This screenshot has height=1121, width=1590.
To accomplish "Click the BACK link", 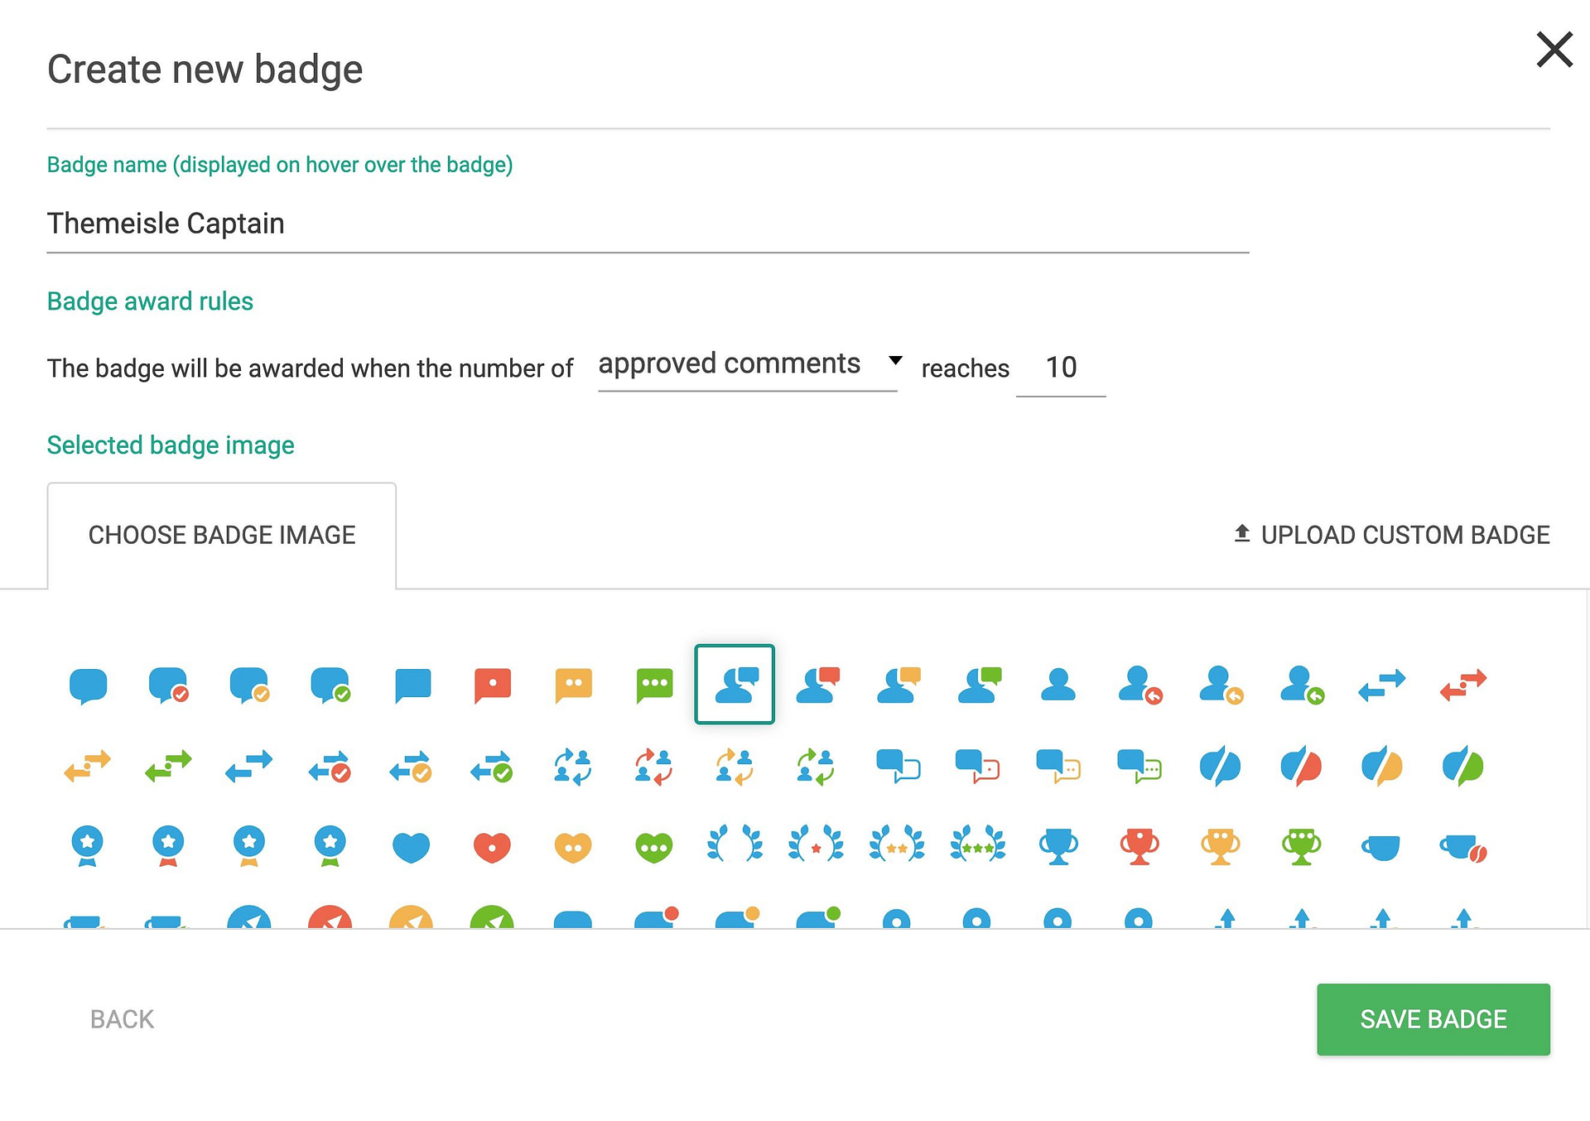I will click(x=120, y=1019).
